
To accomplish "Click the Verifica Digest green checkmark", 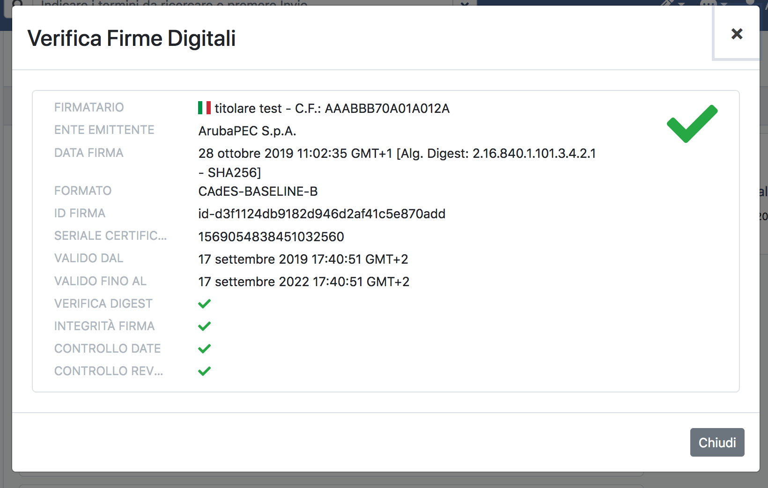I will coord(205,304).
